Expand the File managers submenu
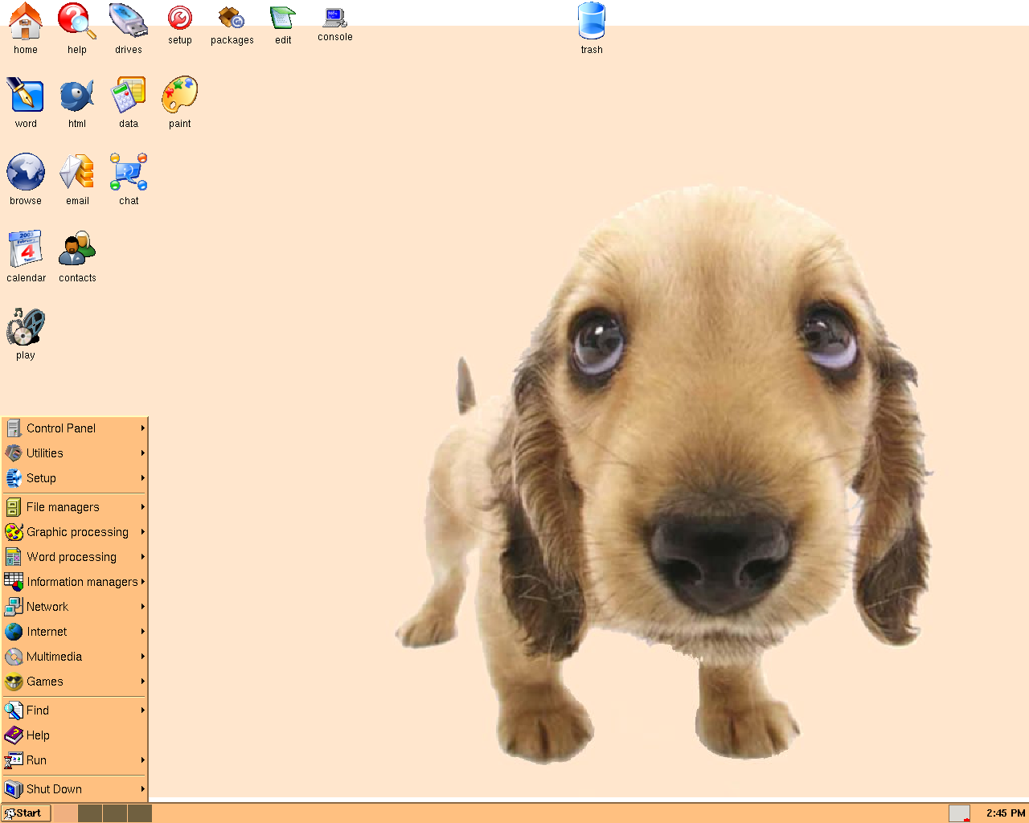Image resolution: width=1029 pixels, height=823 pixels. tap(75, 507)
